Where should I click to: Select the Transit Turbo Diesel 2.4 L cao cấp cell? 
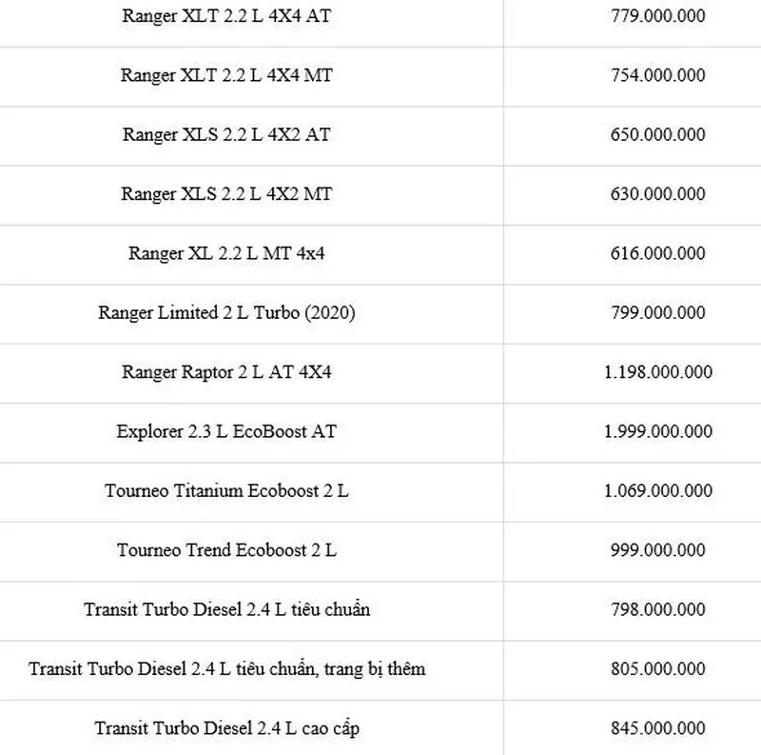click(x=226, y=728)
